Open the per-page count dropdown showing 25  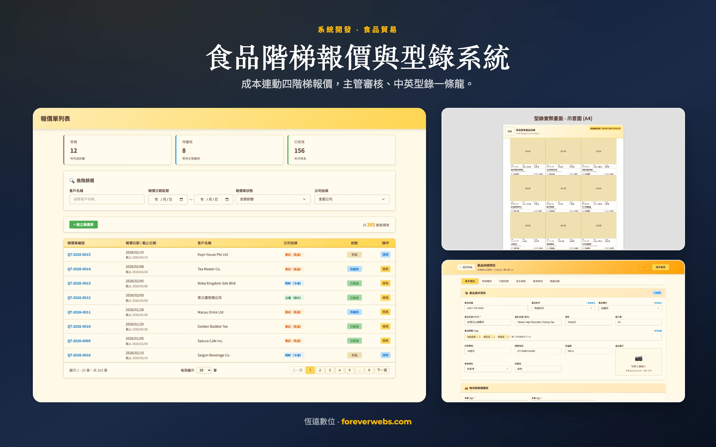[204, 370]
